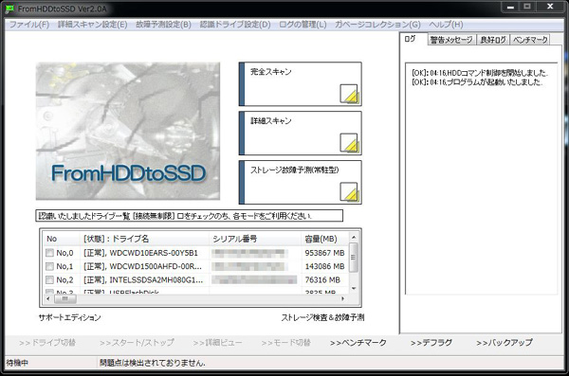The width and height of the screenshot is (569, 376).
Task: Open the 認識ドライブ設定(D) menu
Action: click(235, 25)
